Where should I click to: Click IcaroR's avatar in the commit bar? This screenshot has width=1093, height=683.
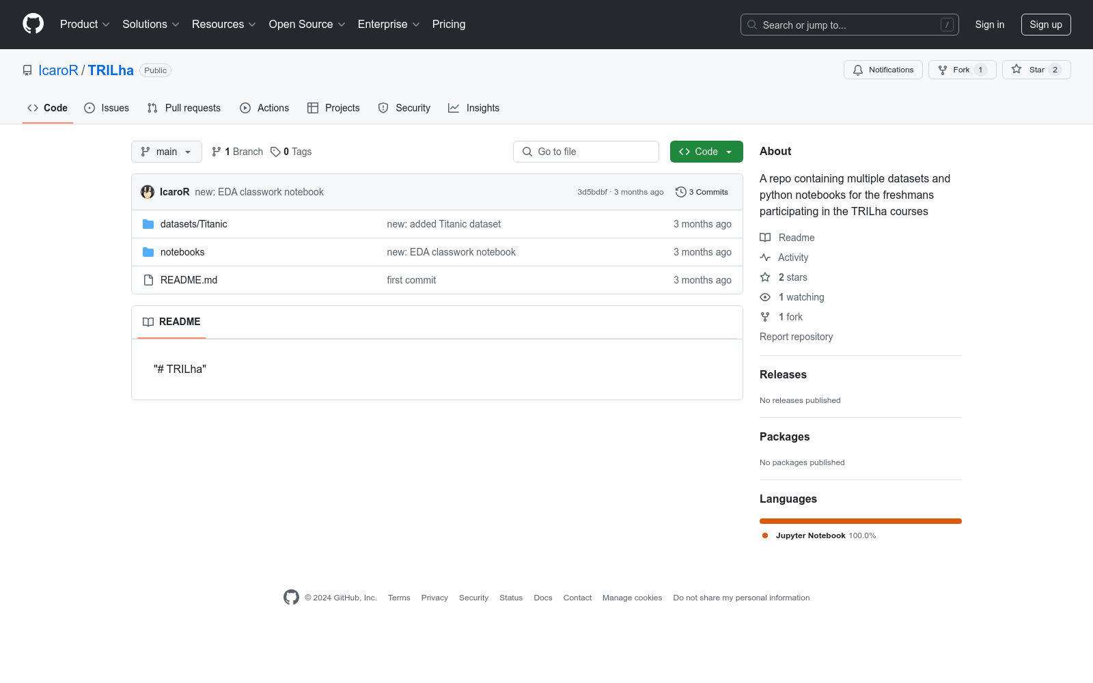[x=148, y=192]
